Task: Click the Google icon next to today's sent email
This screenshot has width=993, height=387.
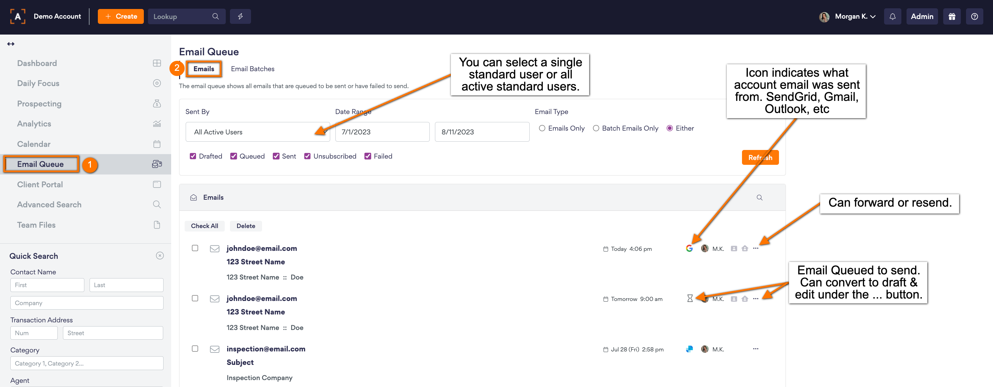Action: click(x=690, y=248)
